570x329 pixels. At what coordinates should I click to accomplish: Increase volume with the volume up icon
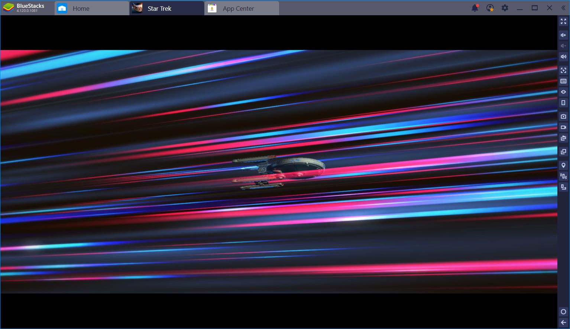tap(563, 35)
